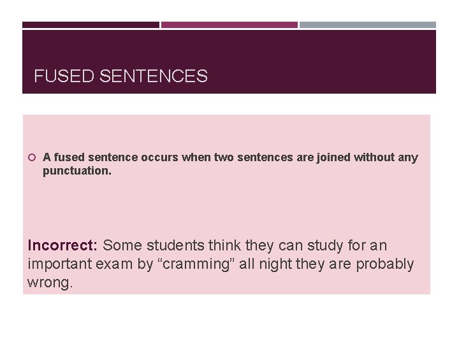The image size is (459, 344).
Task: Click the words two sentences in bullet
Action: pyautogui.click(x=253, y=157)
